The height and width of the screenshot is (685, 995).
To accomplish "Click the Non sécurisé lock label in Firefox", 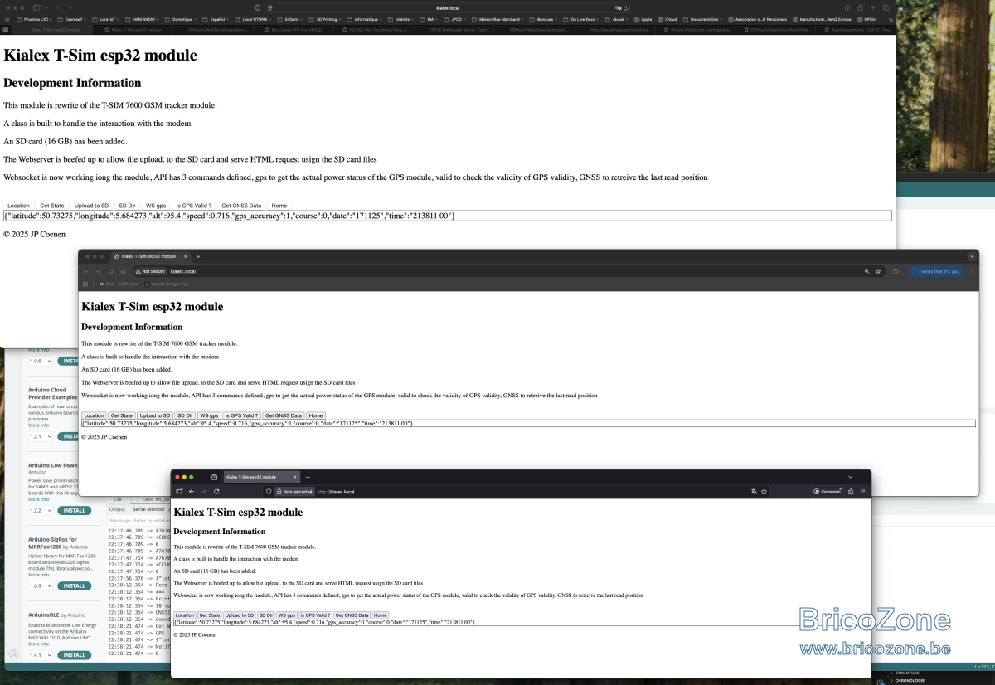I will point(294,491).
